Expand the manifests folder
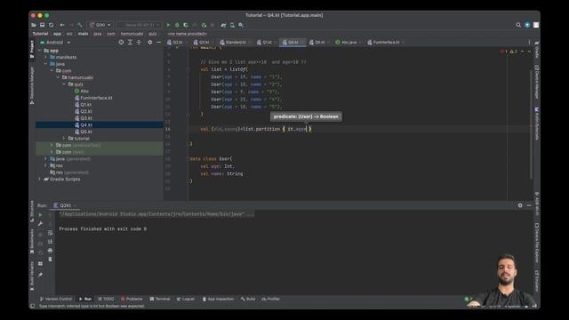Image resolution: width=569 pixels, height=320 pixels. pyautogui.click(x=45, y=57)
